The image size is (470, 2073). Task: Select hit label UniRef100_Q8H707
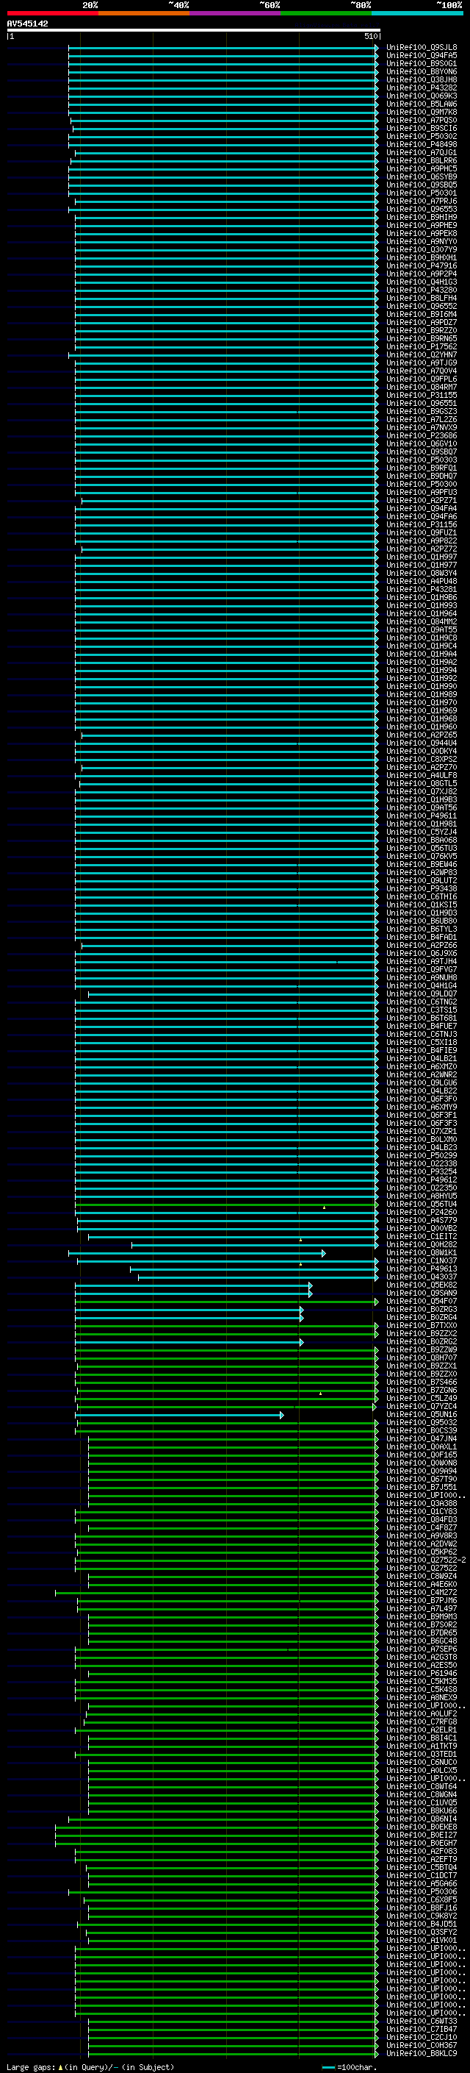(x=421, y=1357)
